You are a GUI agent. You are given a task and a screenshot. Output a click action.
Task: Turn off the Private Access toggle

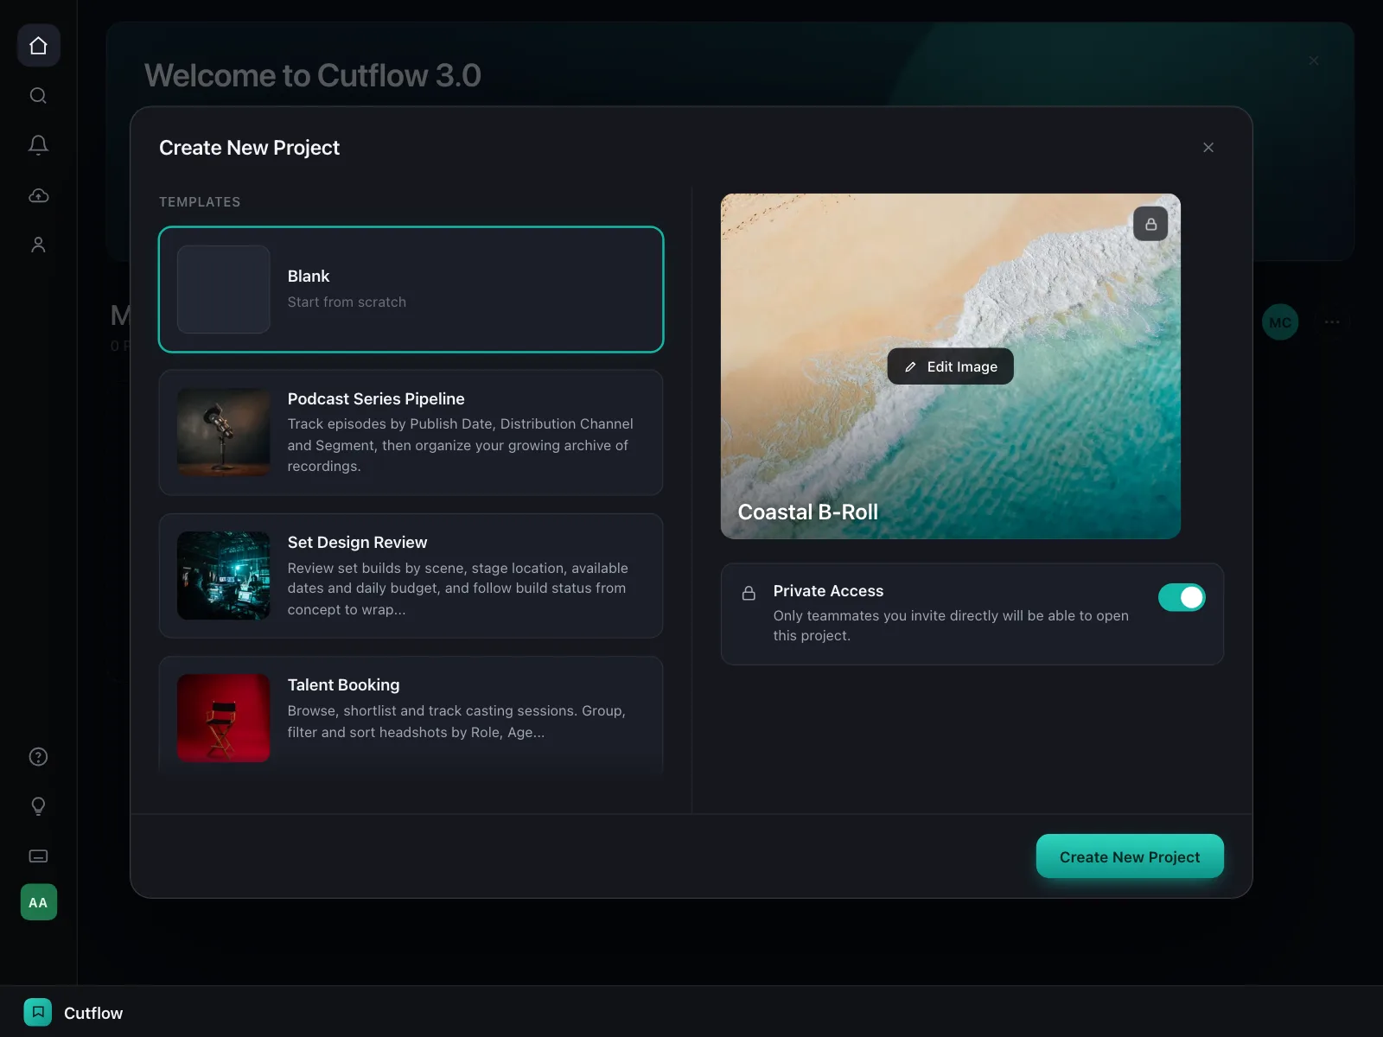coord(1182,597)
